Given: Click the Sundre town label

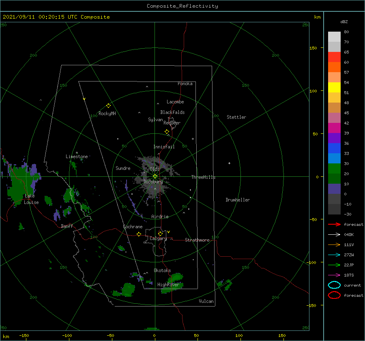Looking at the screenshot, I should click(x=123, y=168).
